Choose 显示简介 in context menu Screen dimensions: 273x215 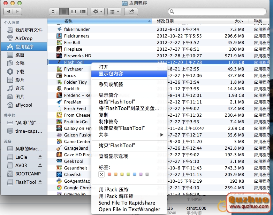pos(129,95)
